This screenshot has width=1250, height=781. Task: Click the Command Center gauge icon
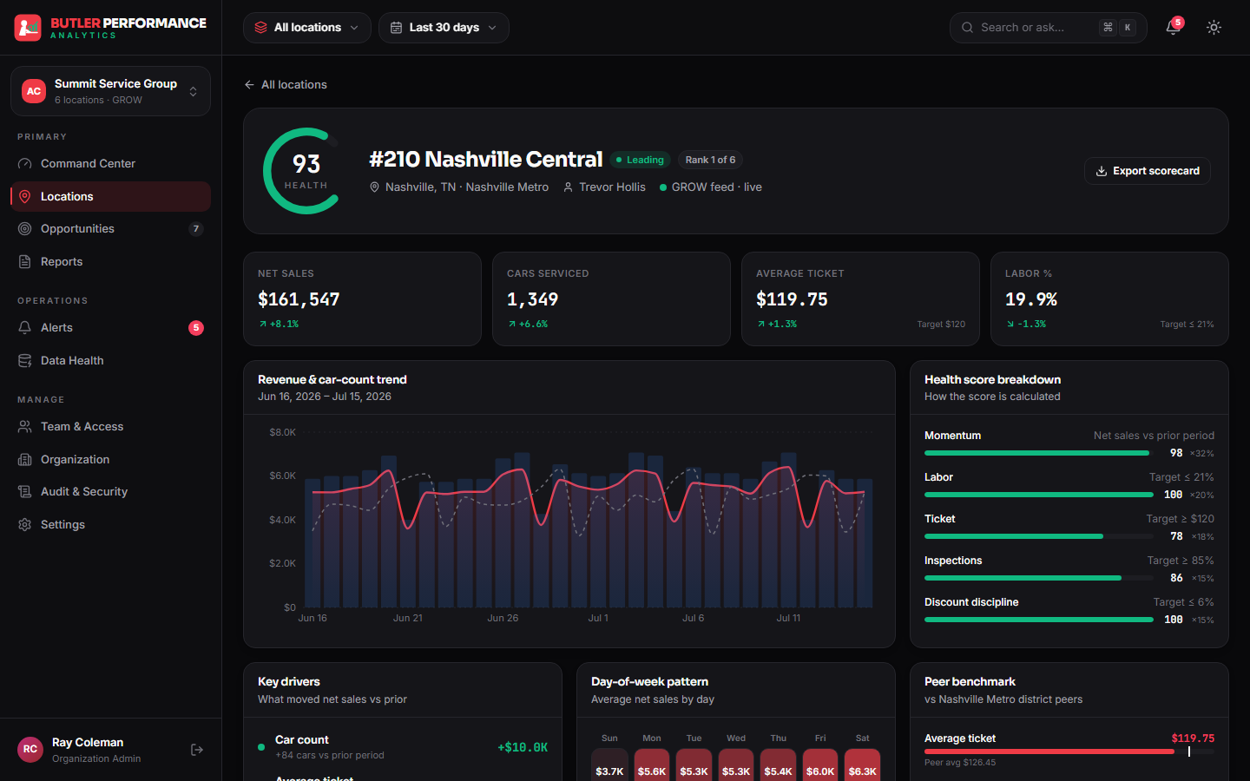pyautogui.click(x=25, y=164)
